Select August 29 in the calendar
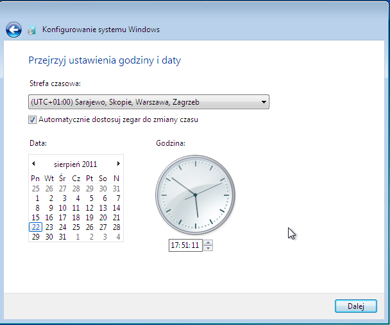Viewport: 390px width, 325px height. point(35,237)
